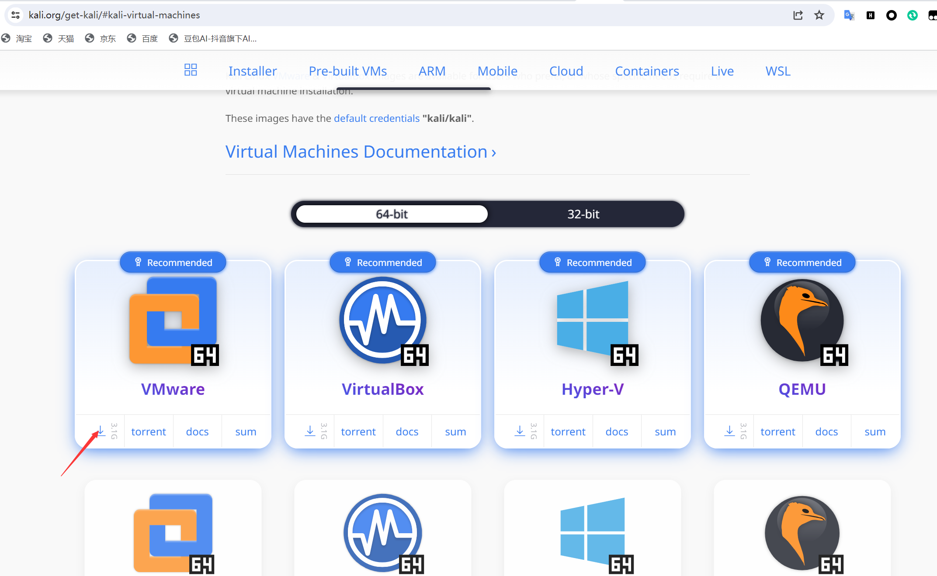Viewport: 937px width, 576px height.
Task: Click the second-row VirtualBox logo thumbnail
Action: point(383,534)
